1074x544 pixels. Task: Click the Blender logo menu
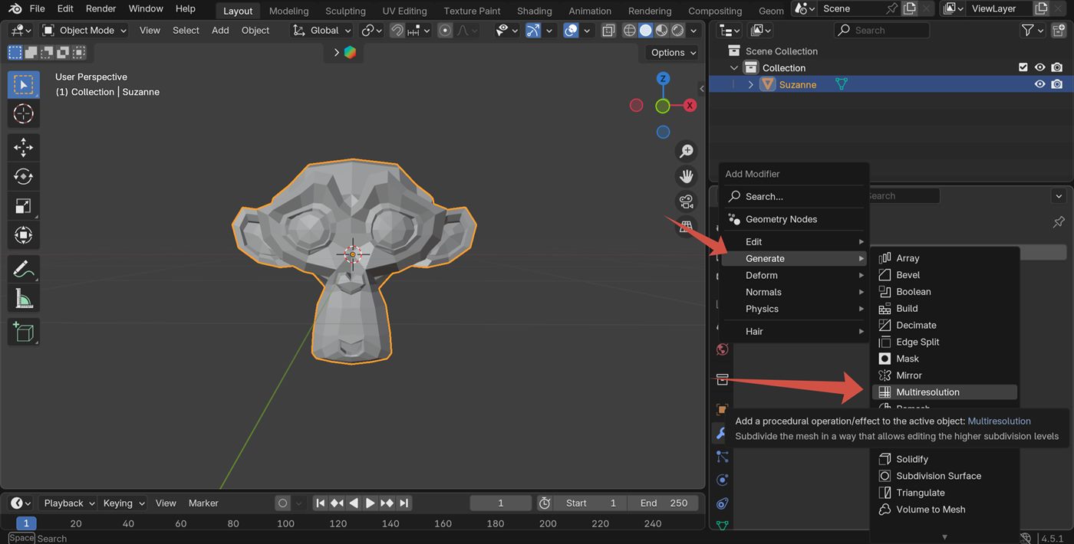15,8
